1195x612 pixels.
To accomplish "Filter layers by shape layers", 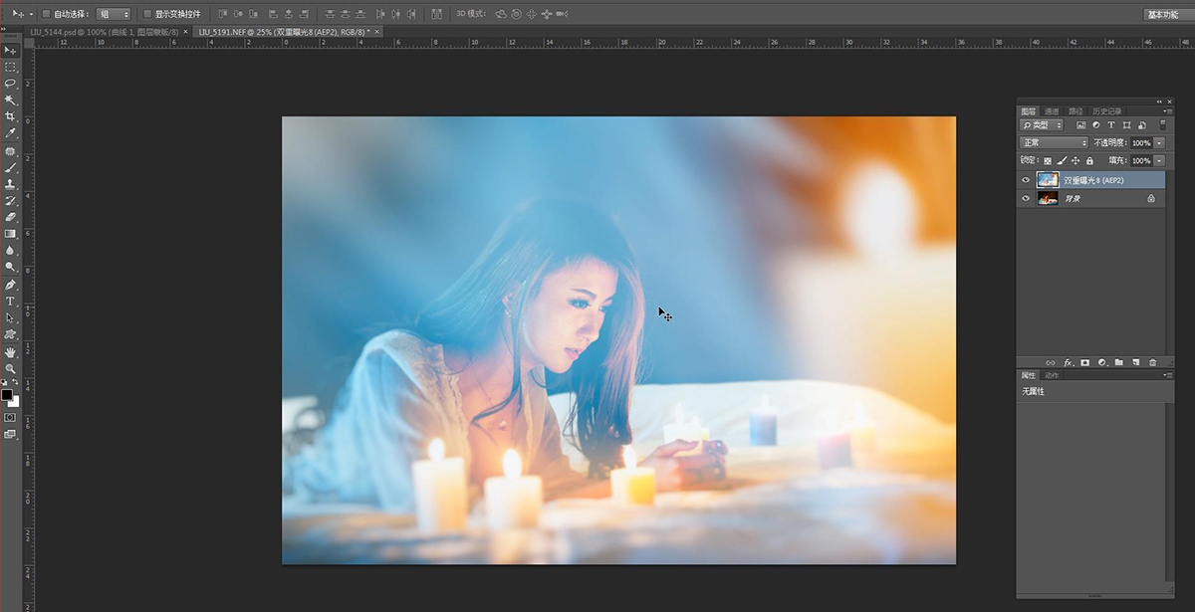I will [1126, 125].
